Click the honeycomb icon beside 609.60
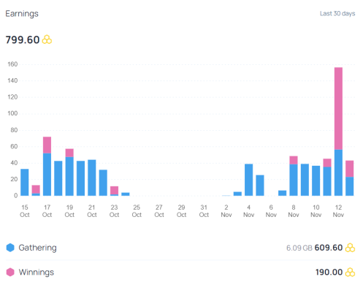 click(350, 248)
